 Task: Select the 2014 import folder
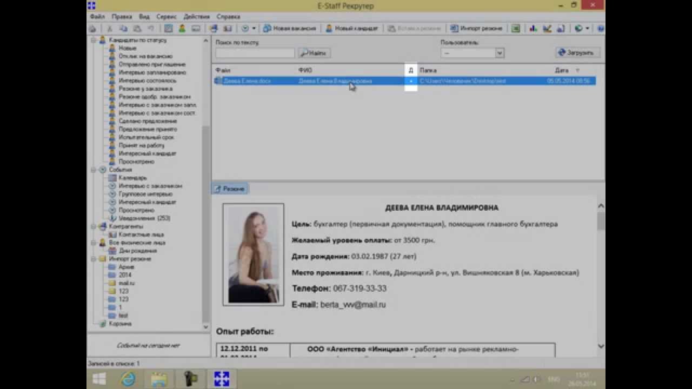tap(125, 275)
